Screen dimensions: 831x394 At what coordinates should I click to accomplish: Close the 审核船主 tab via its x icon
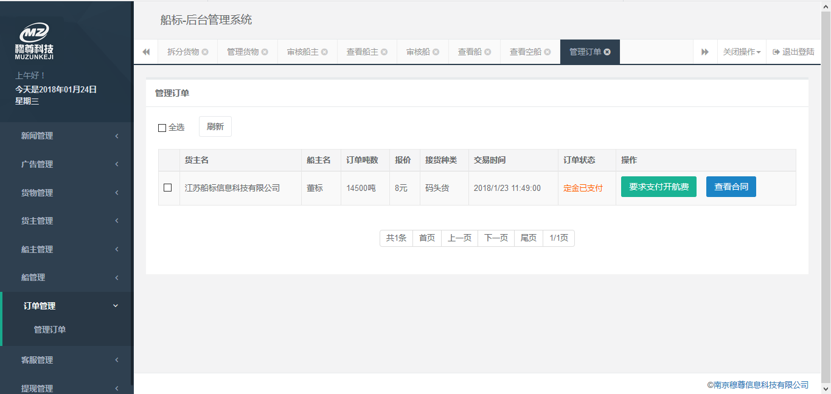point(324,52)
